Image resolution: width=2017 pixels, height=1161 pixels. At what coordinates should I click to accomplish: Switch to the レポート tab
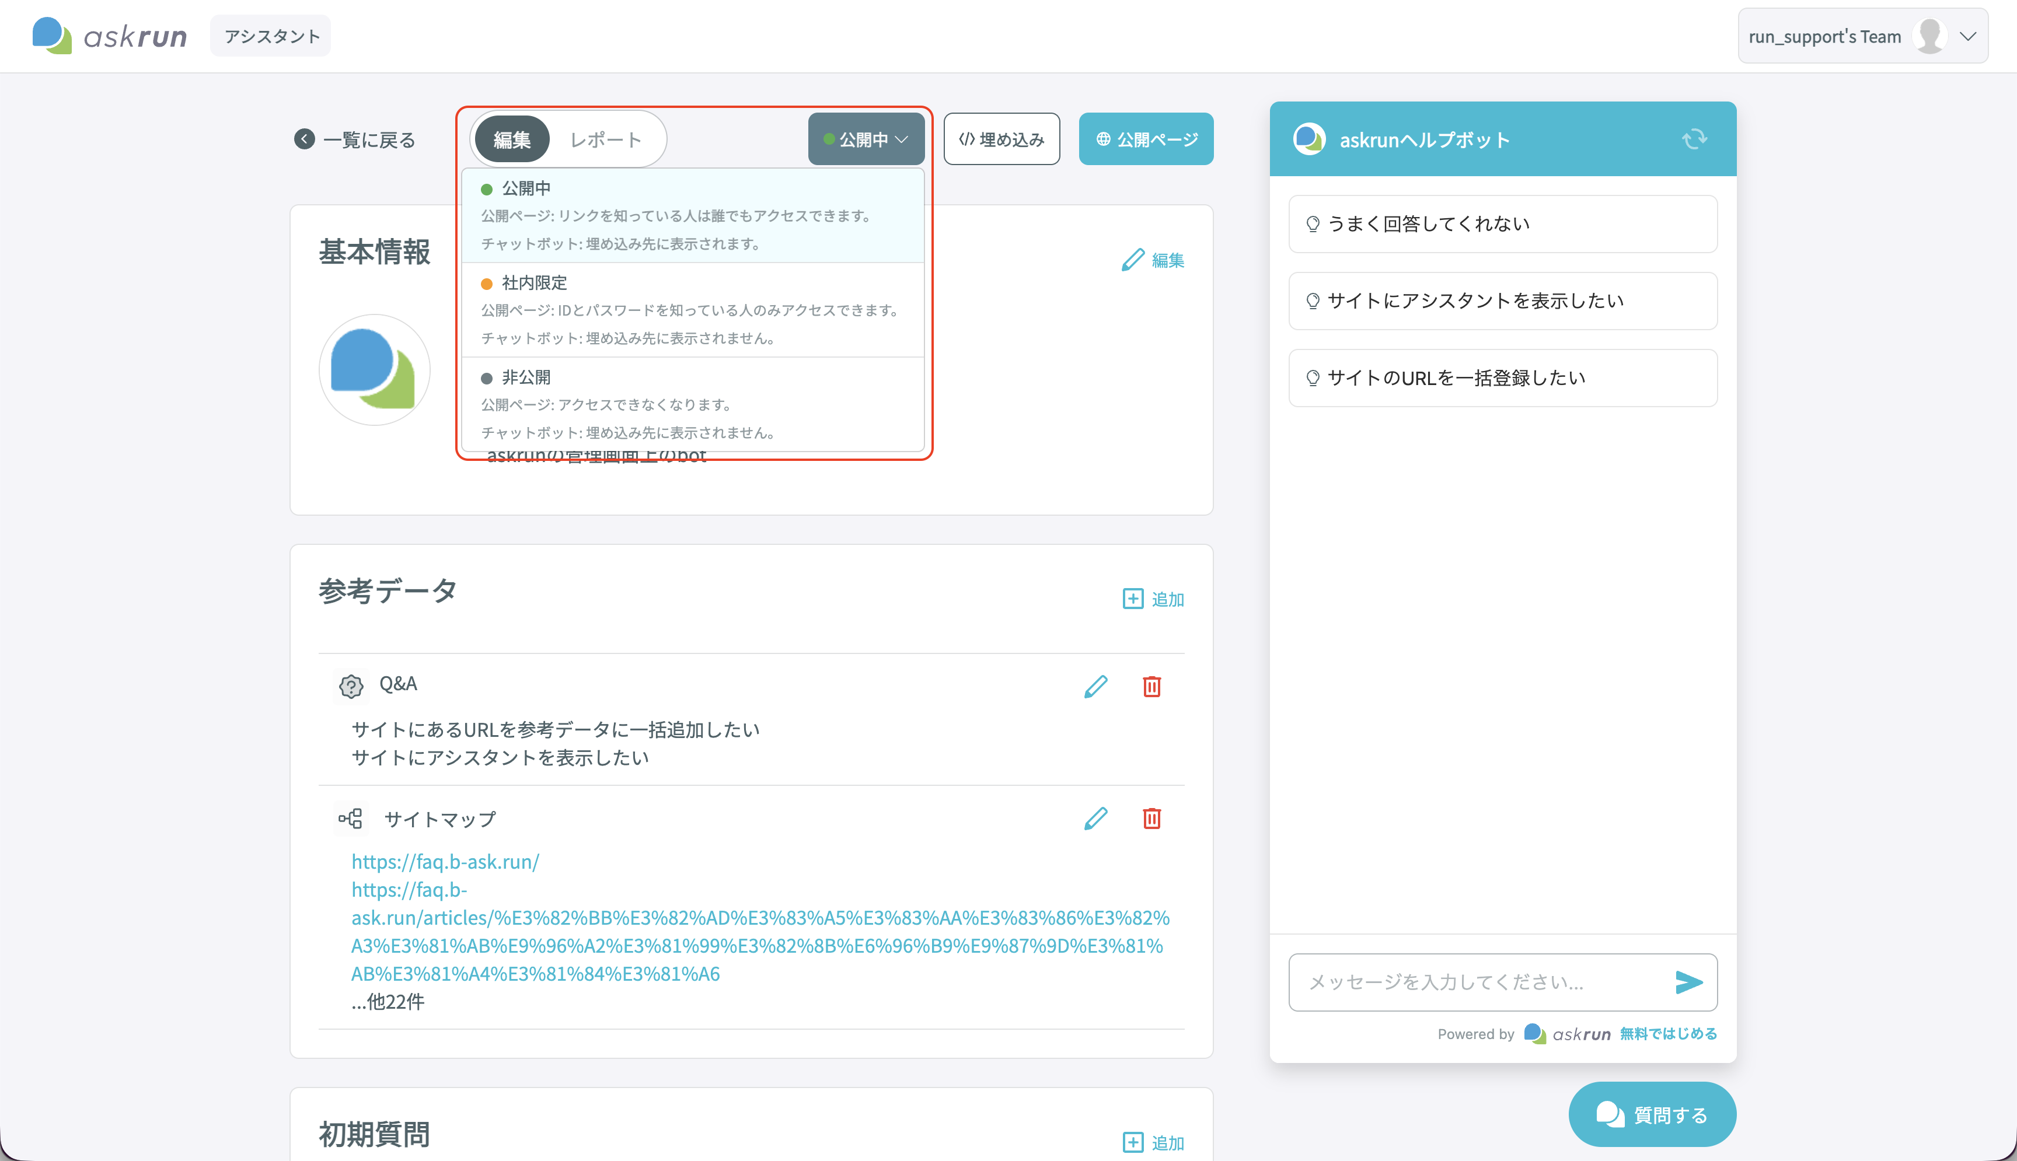606,139
